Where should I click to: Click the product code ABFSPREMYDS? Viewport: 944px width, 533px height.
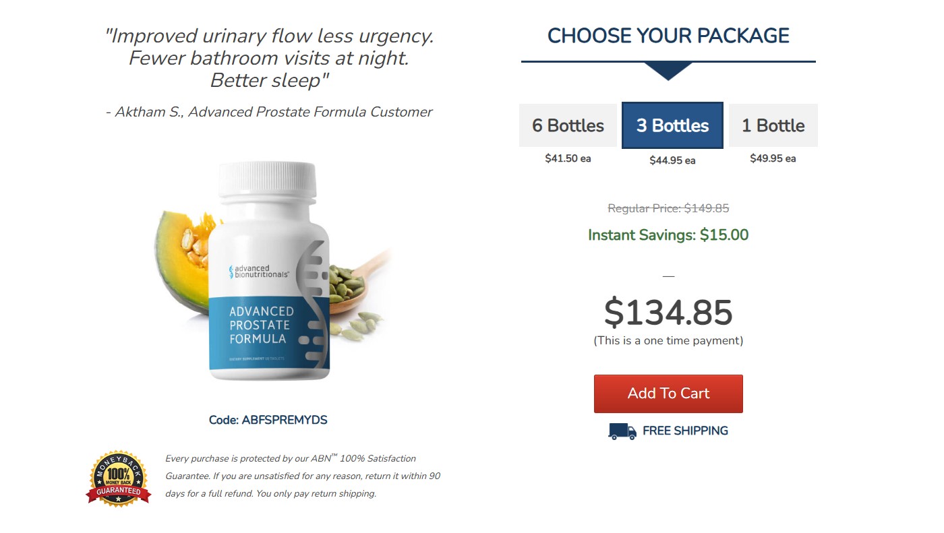click(x=268, y=420)
